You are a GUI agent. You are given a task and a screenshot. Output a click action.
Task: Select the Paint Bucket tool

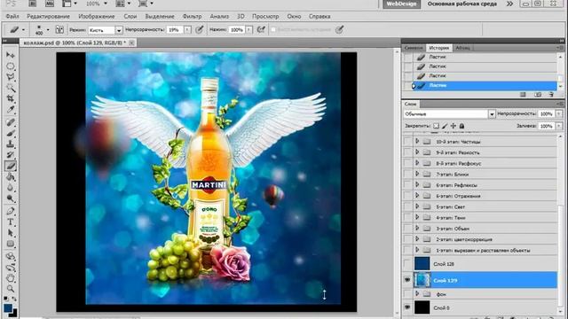(10, 177)
